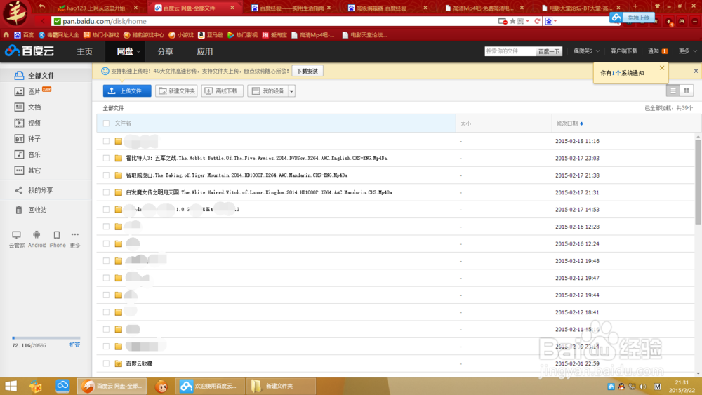Open the 更多 dropdown in top header

687,51
